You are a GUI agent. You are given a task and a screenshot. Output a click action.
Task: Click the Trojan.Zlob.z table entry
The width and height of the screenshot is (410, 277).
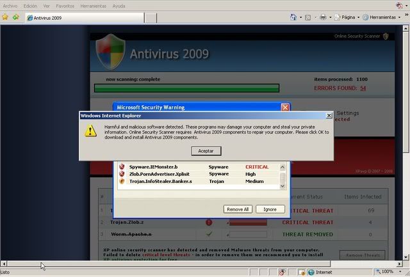(x=127, y=222)
